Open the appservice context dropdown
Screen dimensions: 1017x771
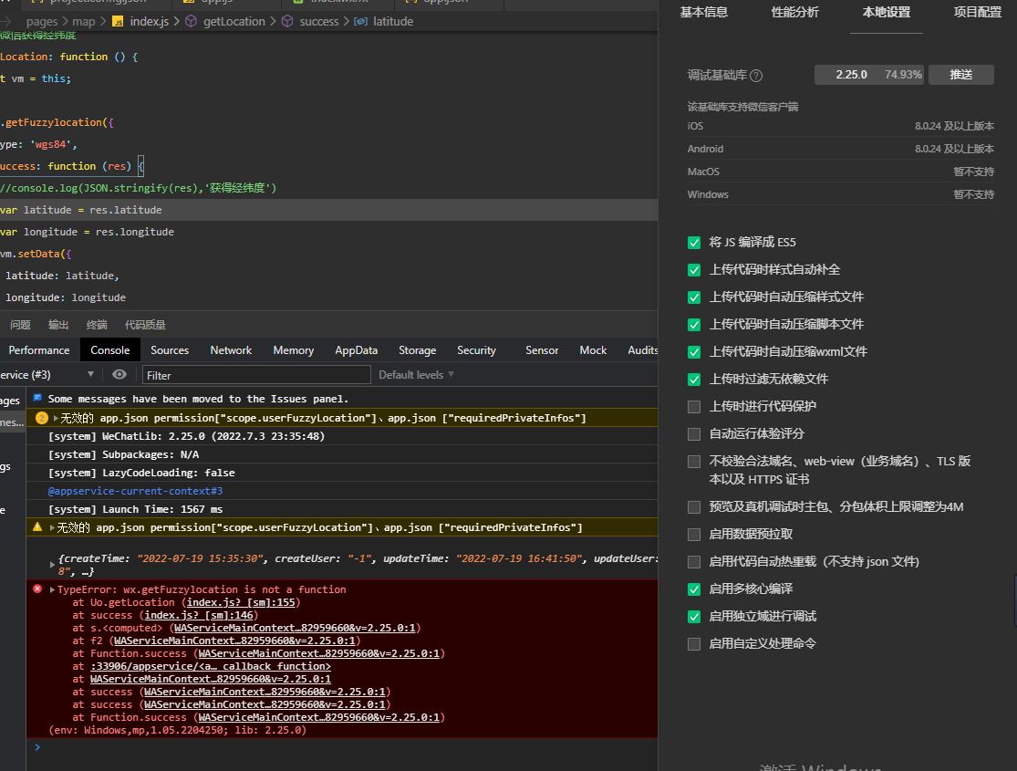coord(48,374)
